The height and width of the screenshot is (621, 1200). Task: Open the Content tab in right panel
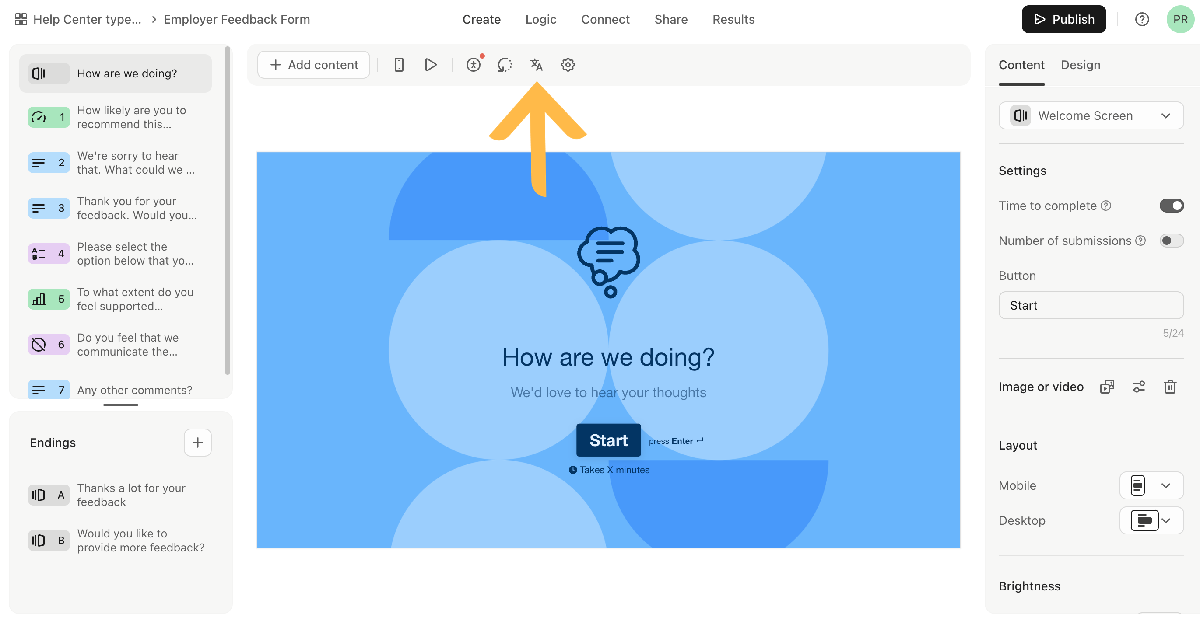(x=1021, y=65)
